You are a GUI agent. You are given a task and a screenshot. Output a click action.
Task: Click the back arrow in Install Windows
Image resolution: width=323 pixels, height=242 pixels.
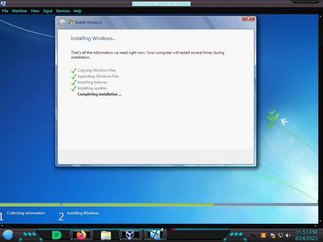[x=62, y=23]
